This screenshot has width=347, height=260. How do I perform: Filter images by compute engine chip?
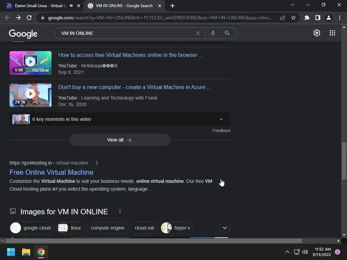point(107,228)
